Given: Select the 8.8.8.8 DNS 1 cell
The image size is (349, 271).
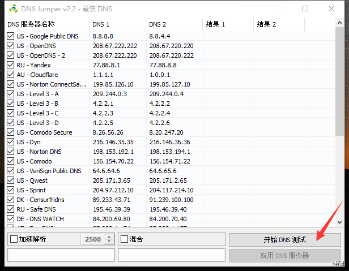Looking at the screenshot, I should coord(103,36).
